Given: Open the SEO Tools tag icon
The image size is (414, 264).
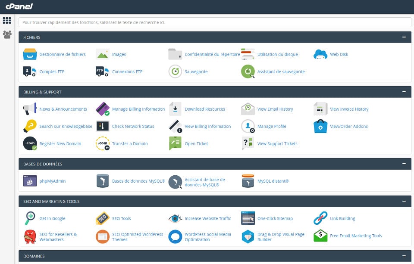Looking at the screenshot, I should point(103,218).
